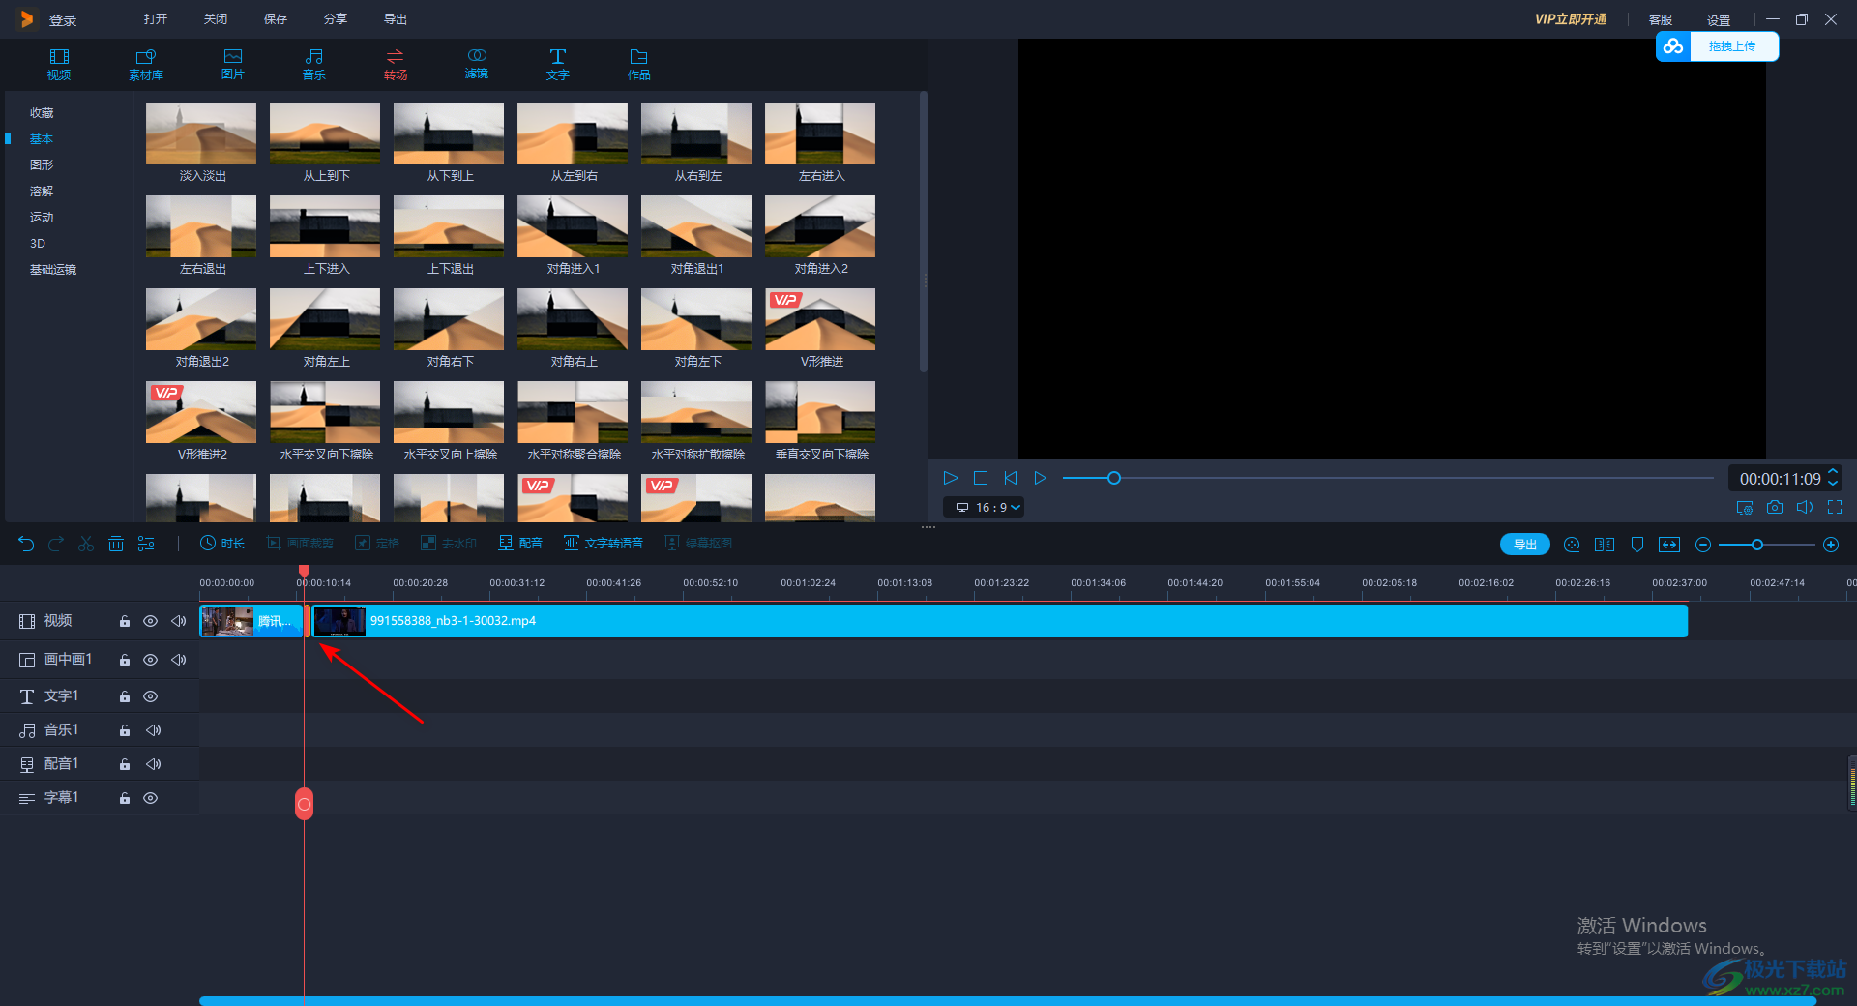1857x1006 pixels.
Task: Open the 滤镜 filters tab
Action: coord(477,64)
